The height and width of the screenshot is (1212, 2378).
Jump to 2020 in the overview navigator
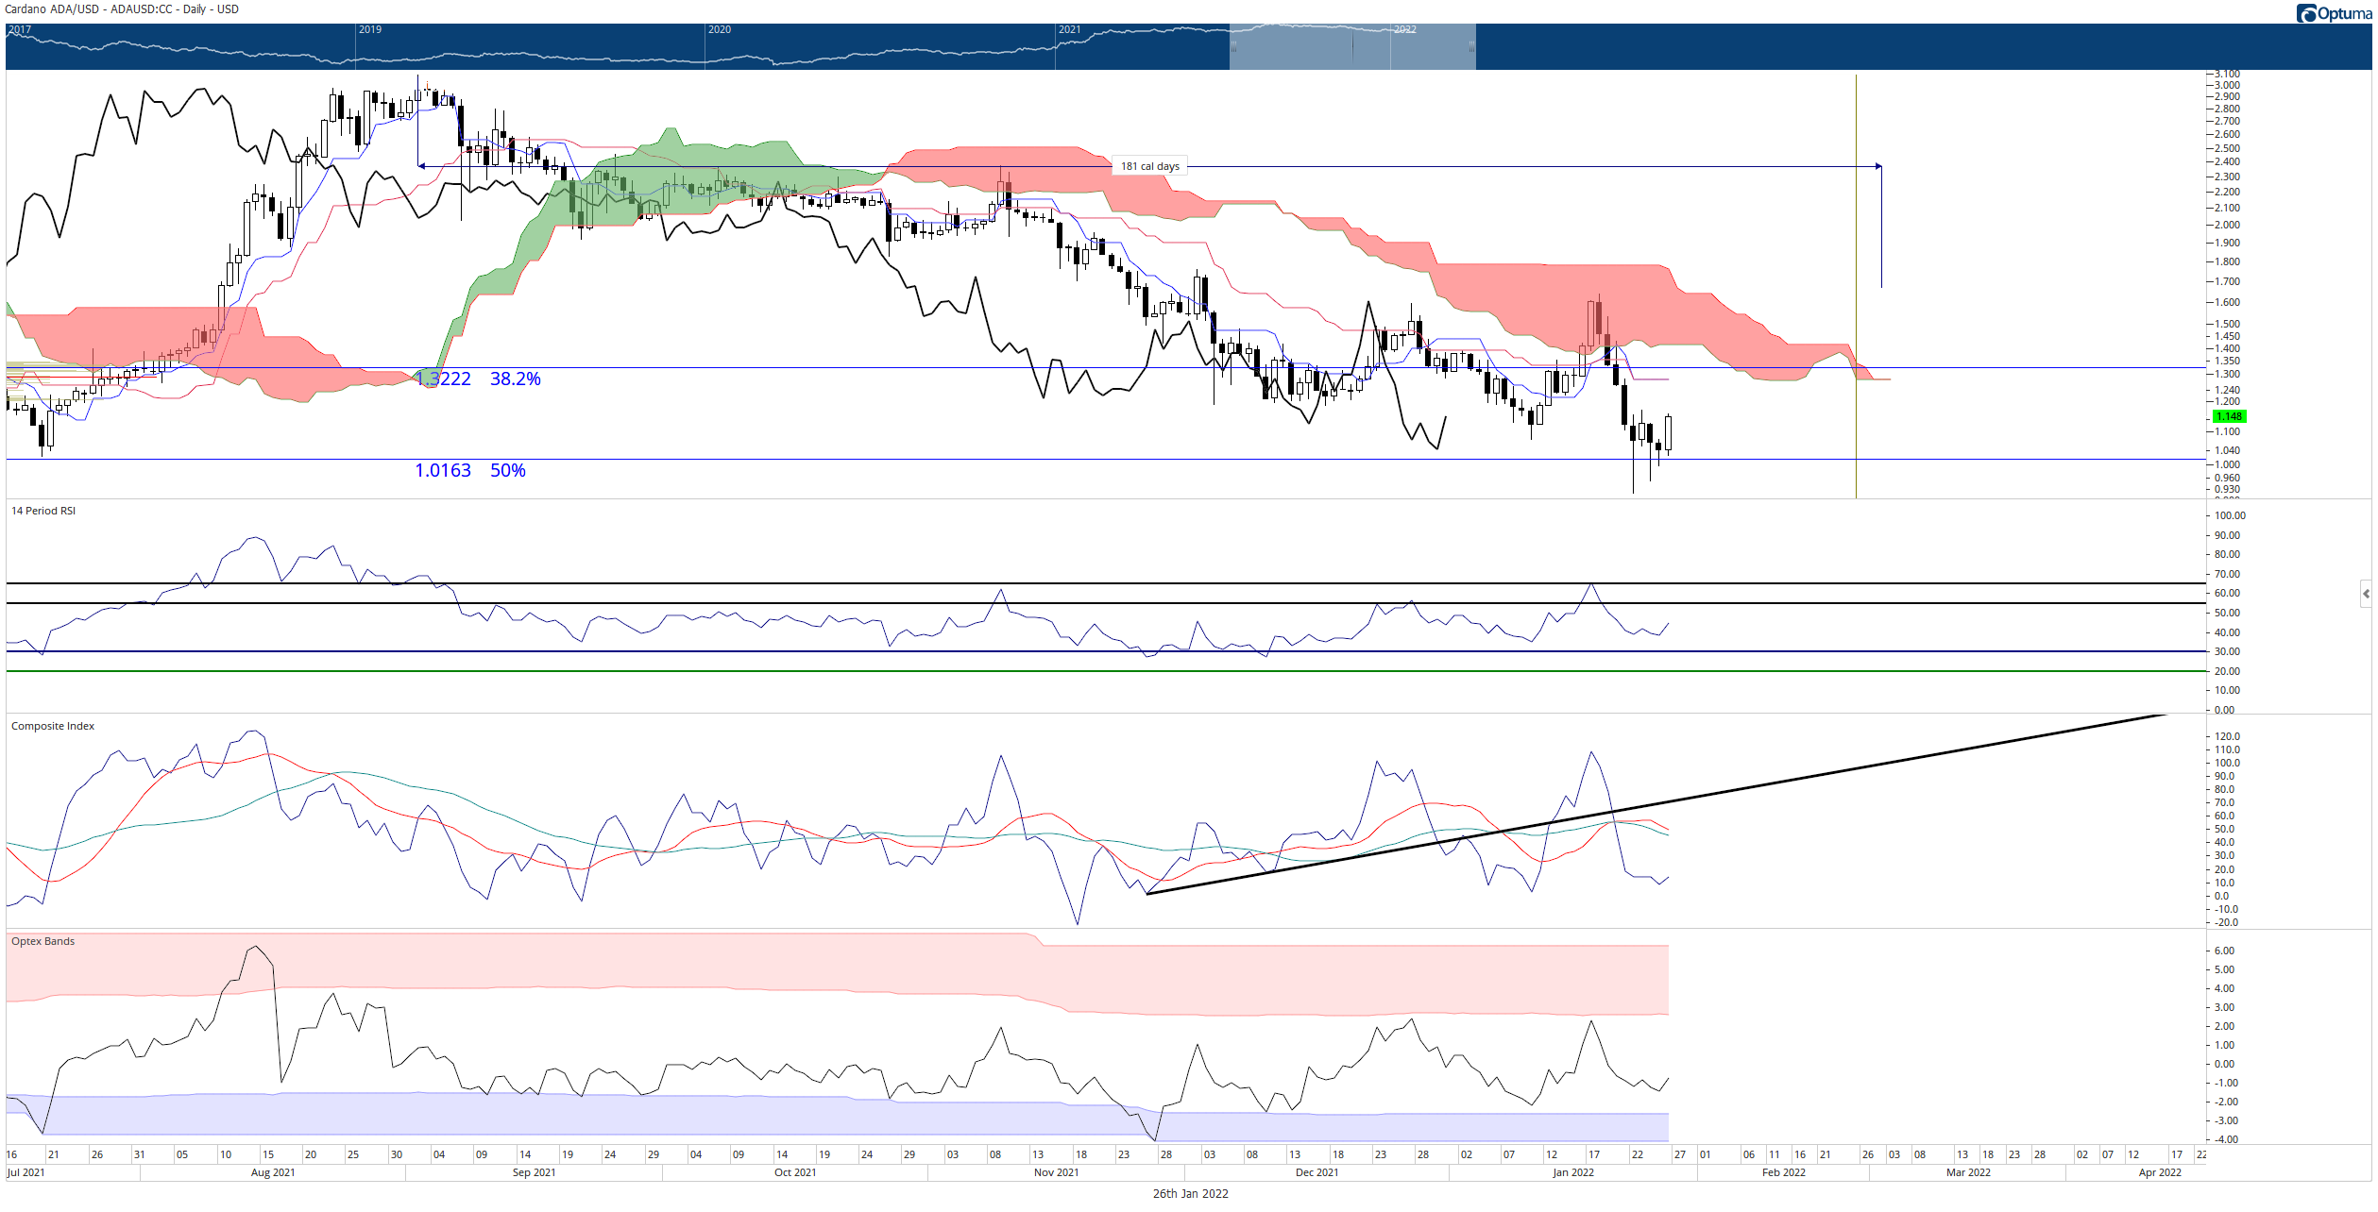(719, 29)
